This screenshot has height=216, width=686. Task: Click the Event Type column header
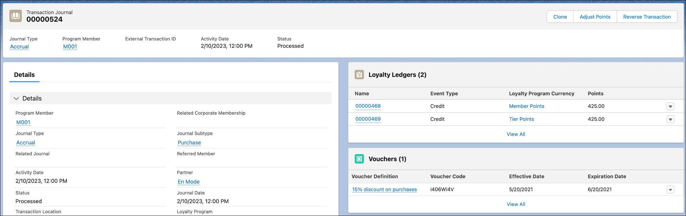(444, 94)
